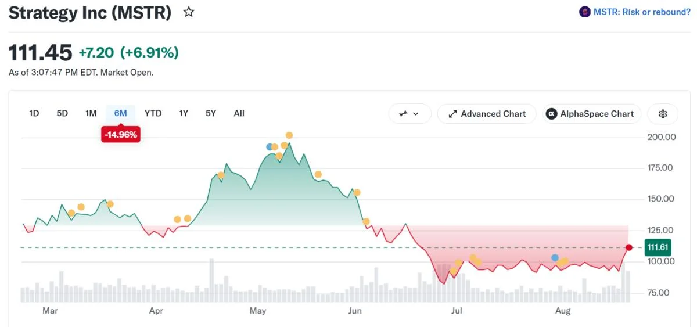697x327 pixels.
Task: Select the 6M time range tab
Action: (x=120, y=113)
